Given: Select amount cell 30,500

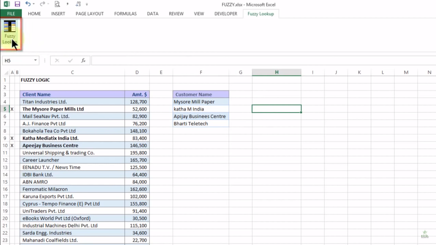Looking at the screenshot, I should point(137,219).
